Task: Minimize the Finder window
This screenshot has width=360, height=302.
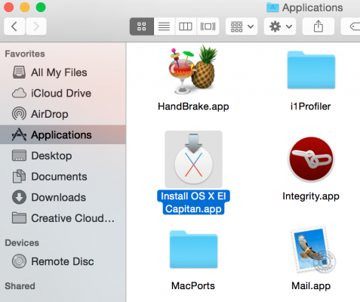Action: coord(25,7)
